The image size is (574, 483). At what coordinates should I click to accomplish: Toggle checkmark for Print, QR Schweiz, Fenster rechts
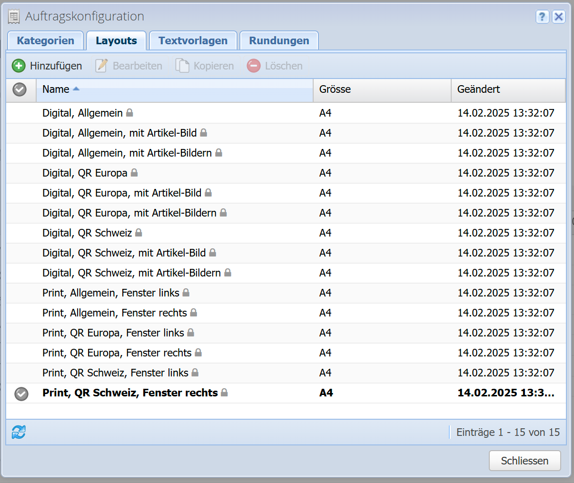point(21,394)
